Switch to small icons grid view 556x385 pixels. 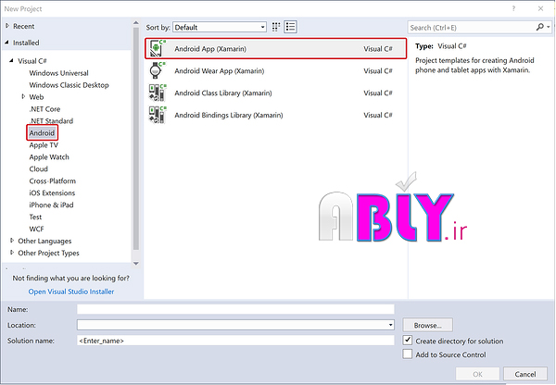pos(276,27)
